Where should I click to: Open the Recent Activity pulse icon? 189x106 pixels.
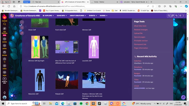(x=176, y=16)
